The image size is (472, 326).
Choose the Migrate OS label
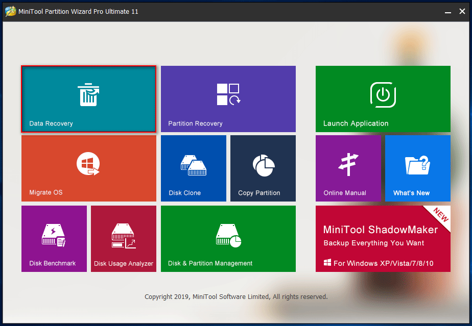click(x=46, y=192)
